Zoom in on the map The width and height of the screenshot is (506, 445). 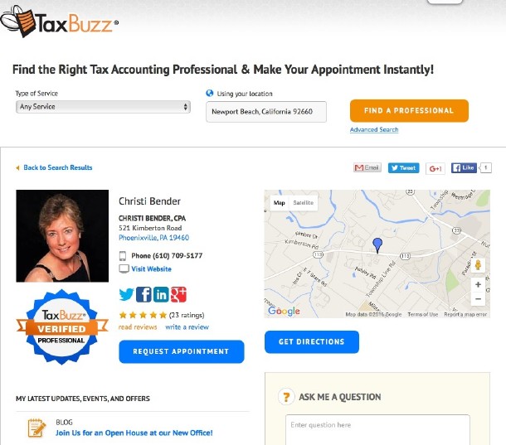pos(478,284)
